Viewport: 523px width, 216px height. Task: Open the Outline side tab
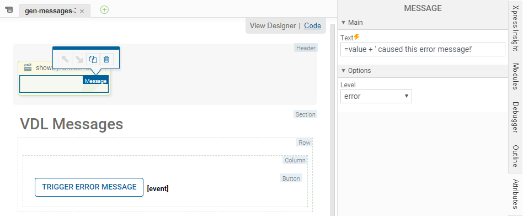pyautogui.click(x=516, y=156)
